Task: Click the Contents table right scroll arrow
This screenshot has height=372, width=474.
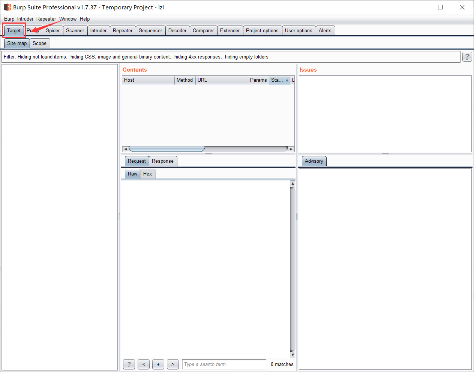Action: point(291,149)
